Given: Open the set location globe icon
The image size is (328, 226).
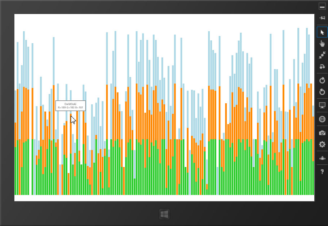Looking at the screenshot, I should click(322, 119).
